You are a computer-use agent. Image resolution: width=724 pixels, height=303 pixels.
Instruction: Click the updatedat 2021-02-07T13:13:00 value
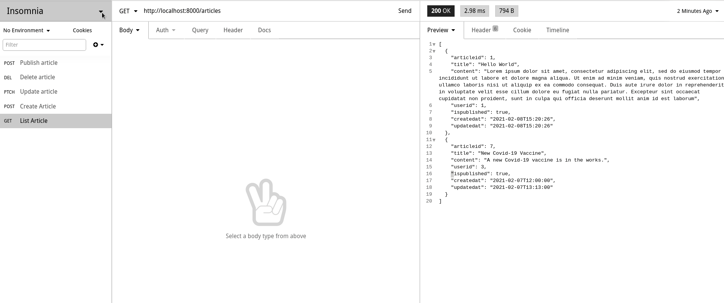pyautogui.click(x=521, y=187)
